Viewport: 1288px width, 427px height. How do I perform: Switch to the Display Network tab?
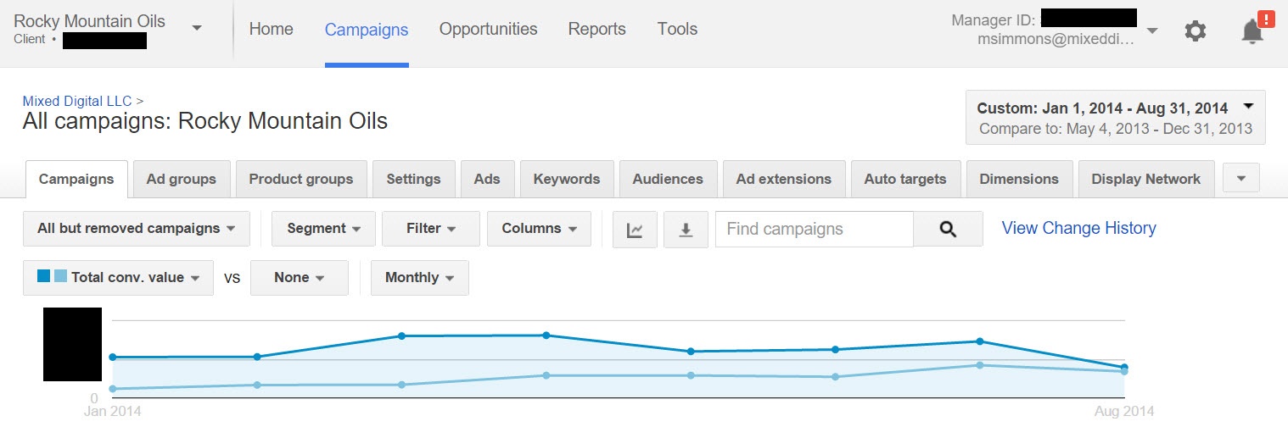pyautogui.click(x=1146, y=180)
